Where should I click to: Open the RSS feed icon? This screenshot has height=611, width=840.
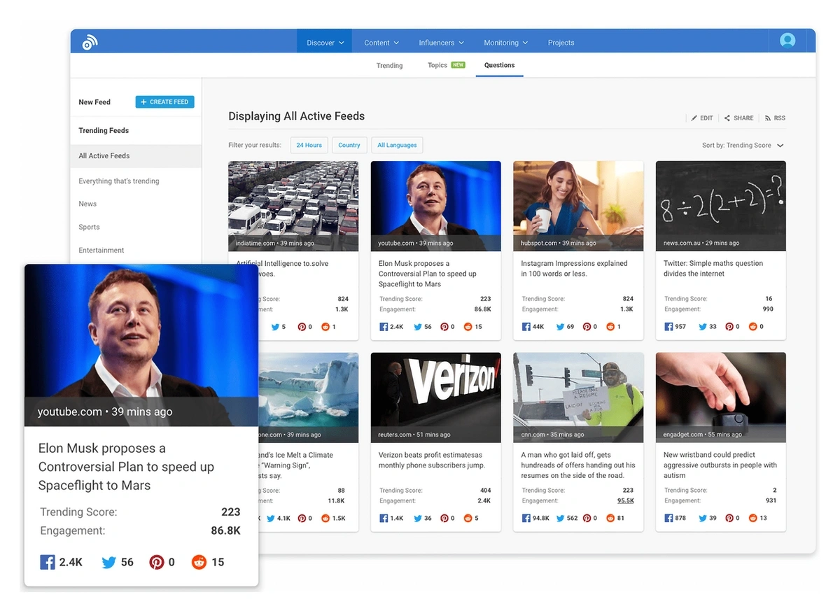tap(768, 118)
